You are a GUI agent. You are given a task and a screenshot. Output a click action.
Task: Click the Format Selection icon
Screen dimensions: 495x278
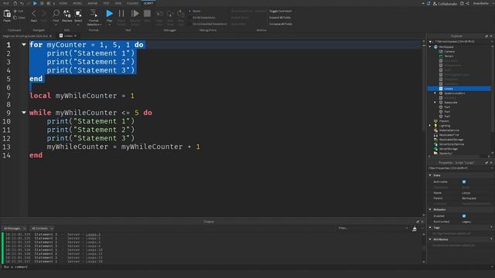click(x=94, y=13)
